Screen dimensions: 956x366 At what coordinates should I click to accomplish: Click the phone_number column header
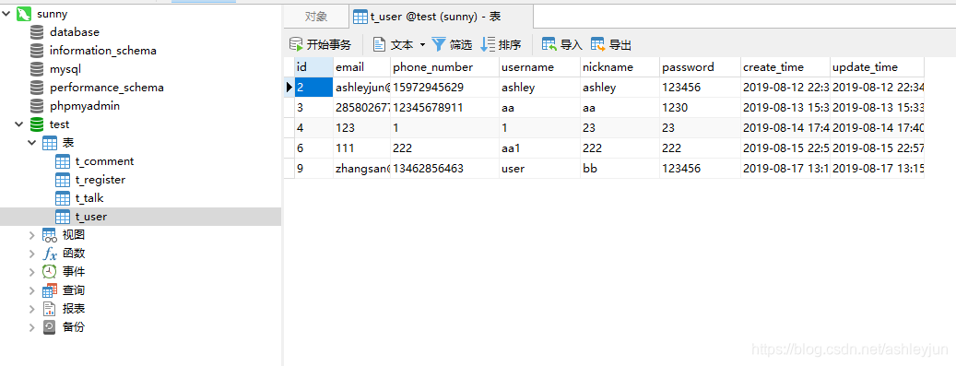point(444,67)
